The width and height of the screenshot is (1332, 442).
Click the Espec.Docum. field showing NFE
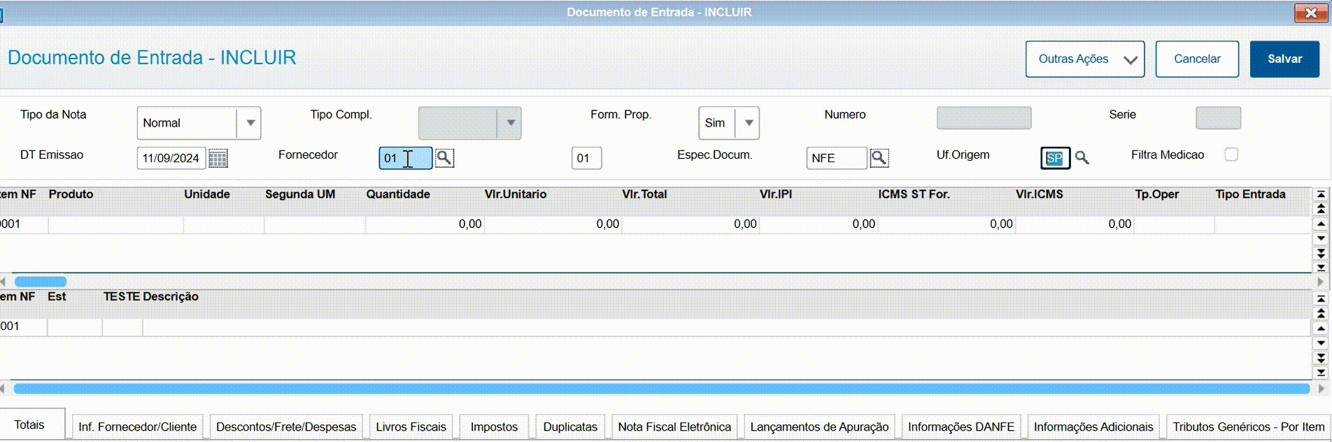pos(837,158)
